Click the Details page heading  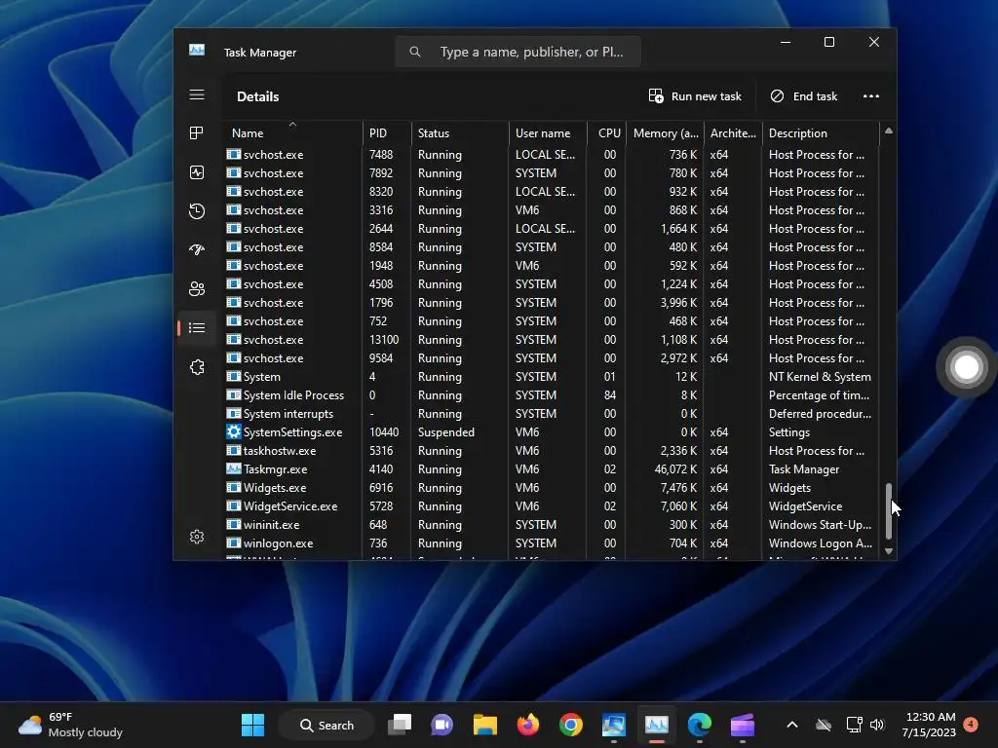[257, 96]
